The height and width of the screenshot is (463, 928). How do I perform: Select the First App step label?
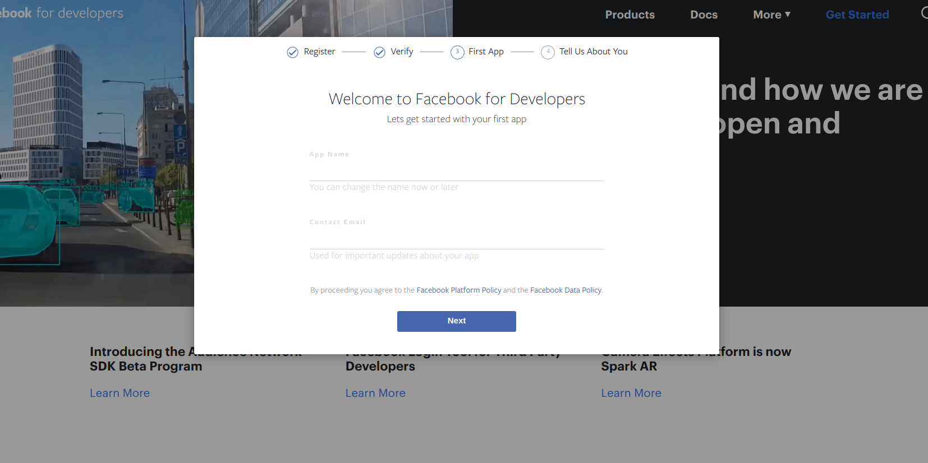coord(486,52)
